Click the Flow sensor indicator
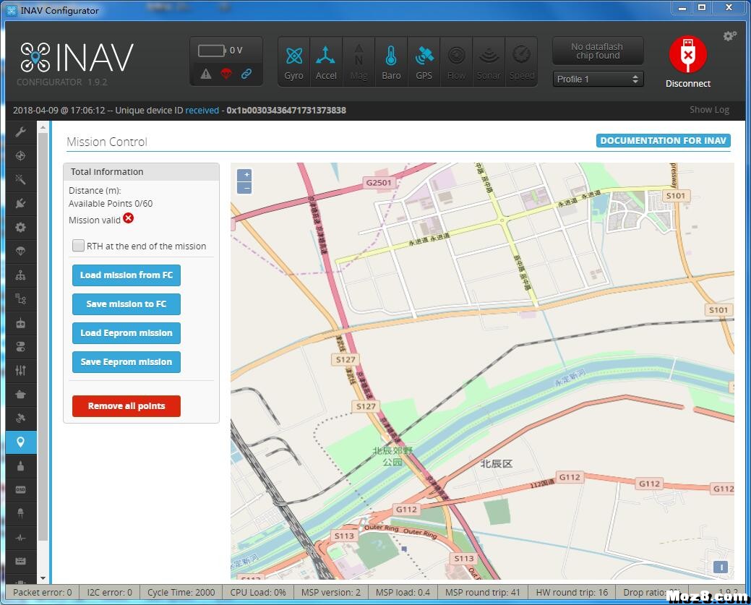751x605 pixels. 456,62
